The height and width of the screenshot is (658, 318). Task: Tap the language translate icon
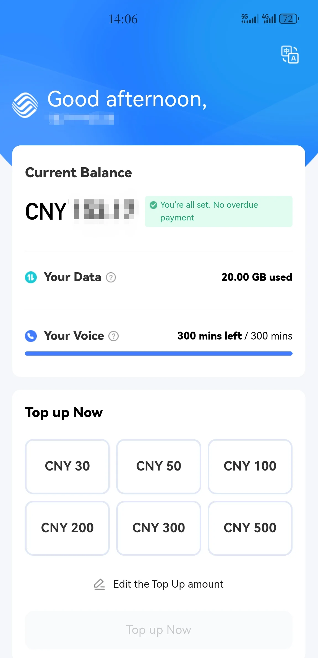[290, 55]
